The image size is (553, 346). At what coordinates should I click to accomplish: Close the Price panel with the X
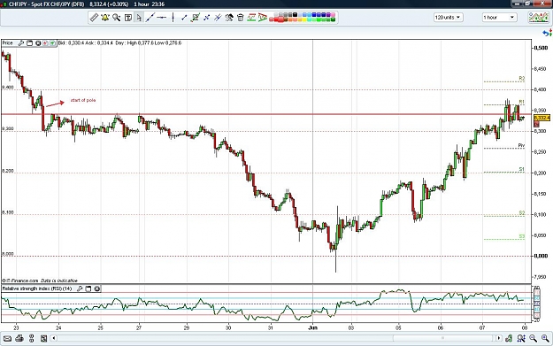pyautogui.click(x=38, y=43)
